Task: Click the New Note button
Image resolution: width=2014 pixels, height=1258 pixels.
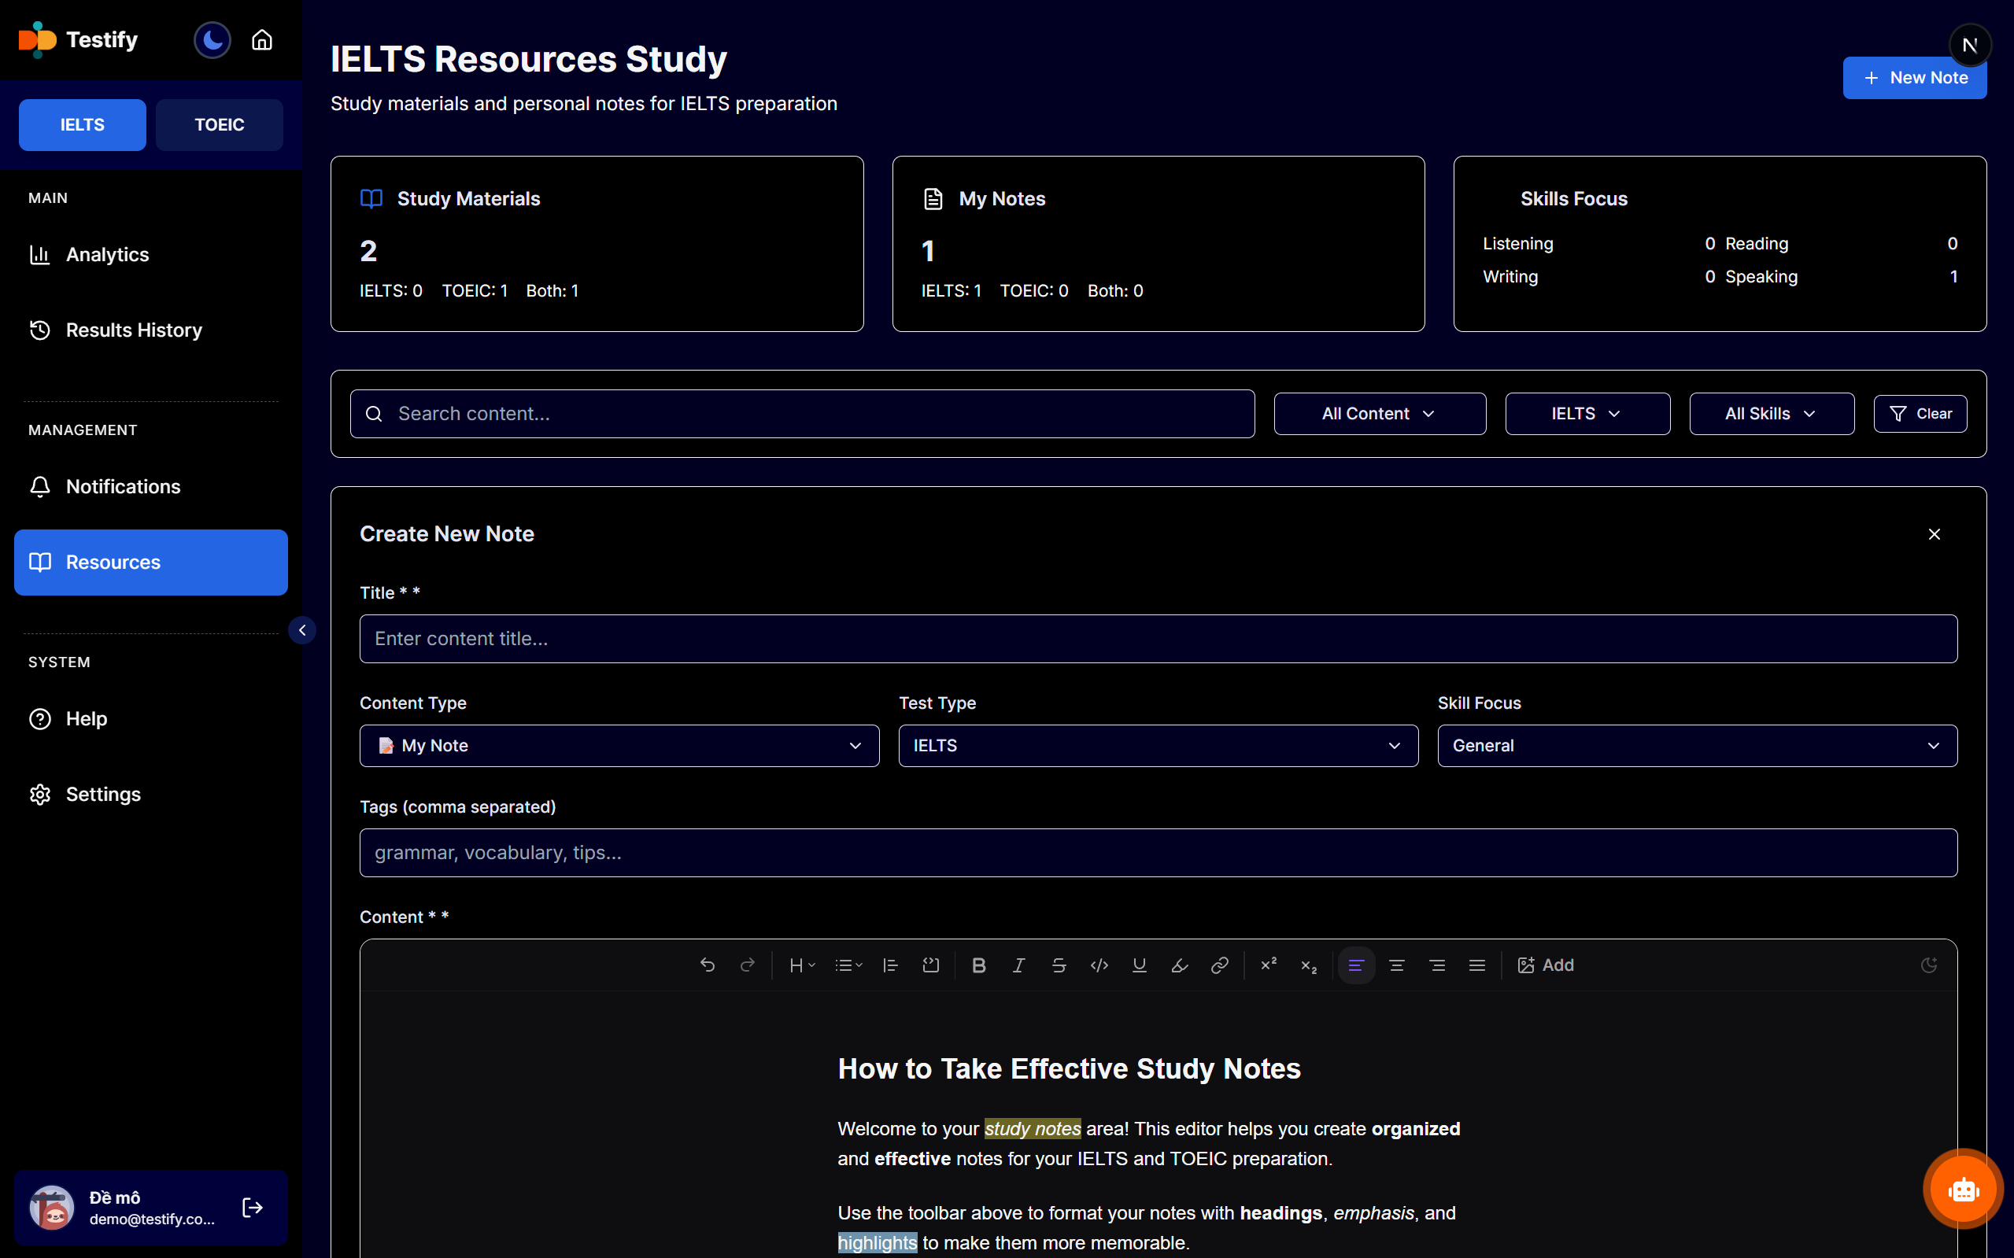Action: (x=1914, y=78)
